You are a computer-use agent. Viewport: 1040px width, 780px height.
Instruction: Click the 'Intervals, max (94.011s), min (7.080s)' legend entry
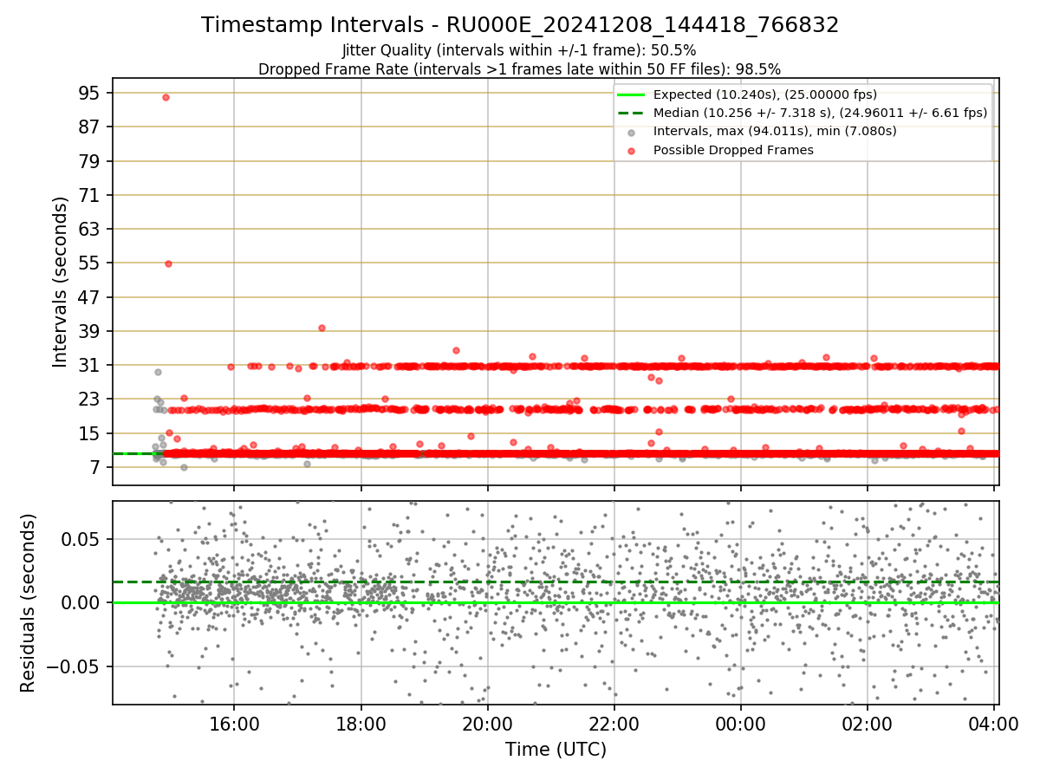click(775, 131)
